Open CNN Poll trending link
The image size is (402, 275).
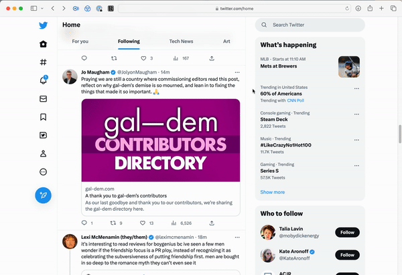[295, 100]
